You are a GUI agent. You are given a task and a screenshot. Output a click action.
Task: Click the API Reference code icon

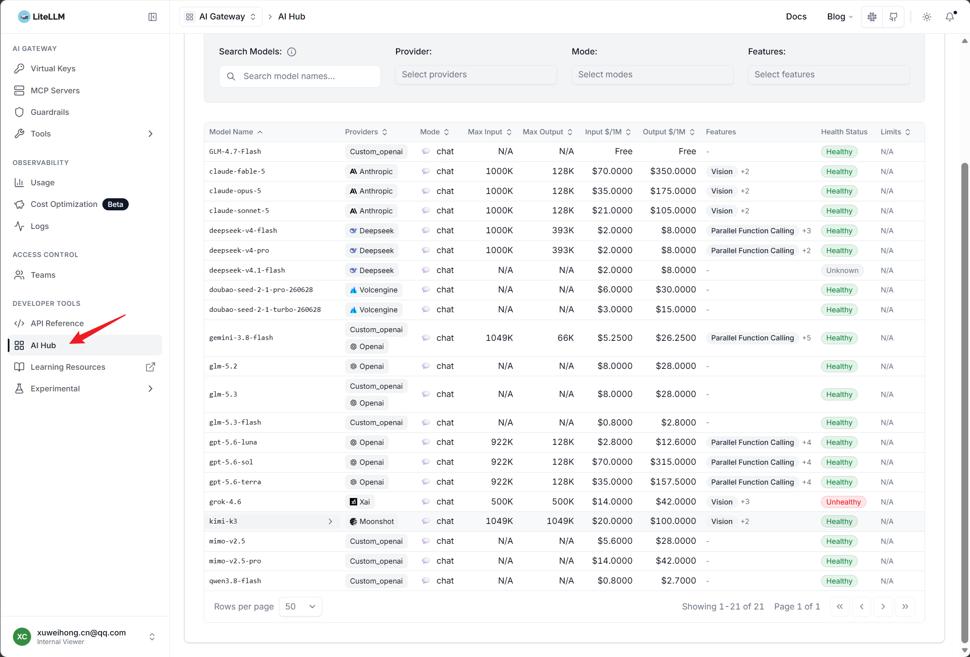pyautogui.click(x=19, y=324)
